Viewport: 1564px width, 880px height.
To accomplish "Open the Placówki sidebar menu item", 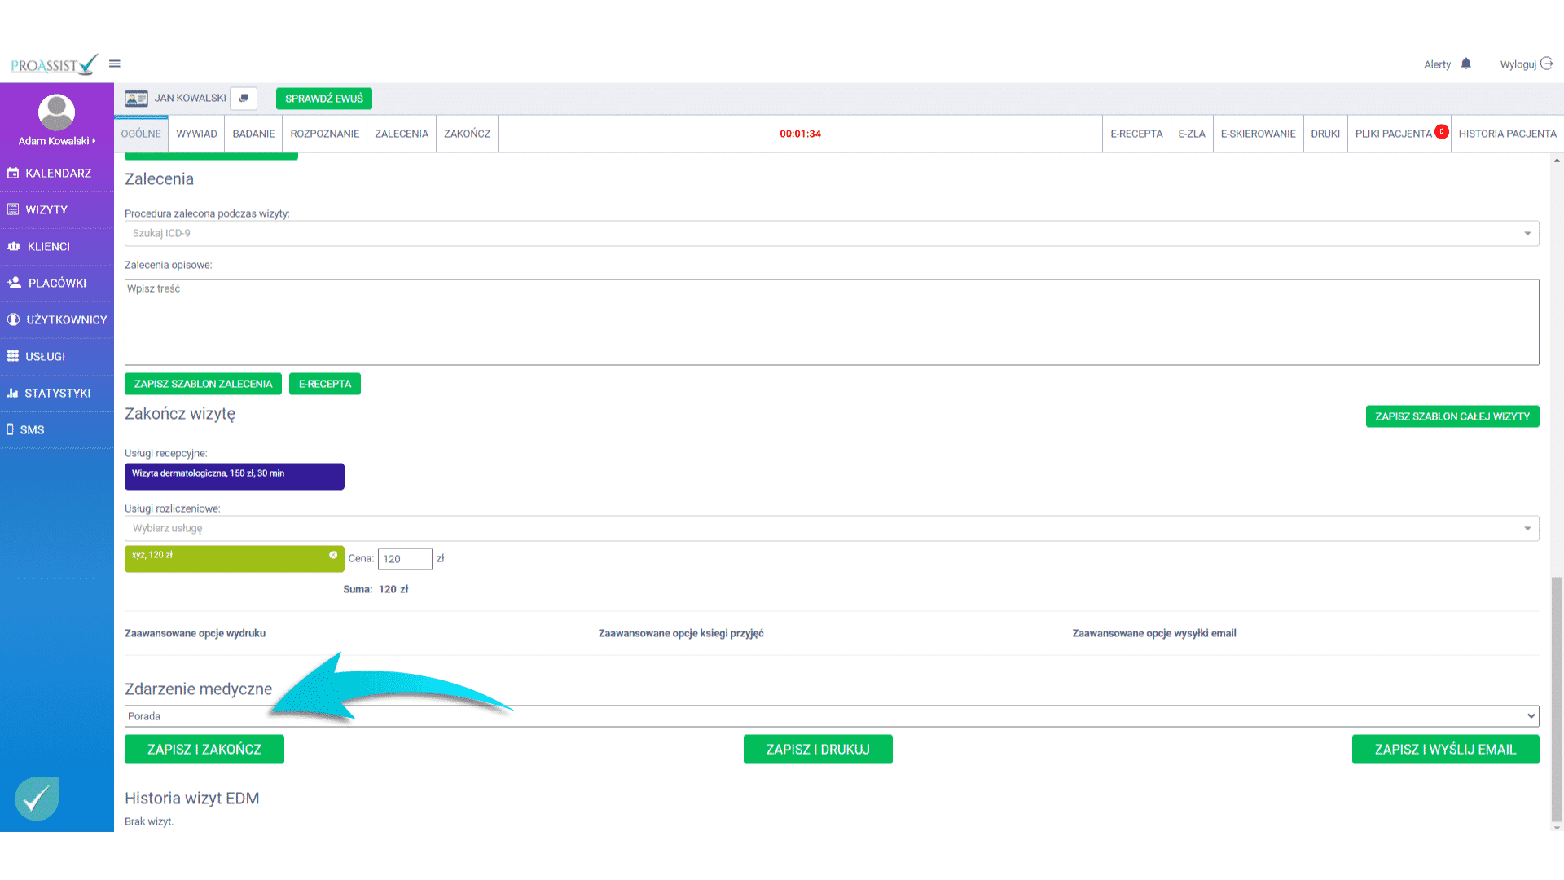I will coord(57,284).
